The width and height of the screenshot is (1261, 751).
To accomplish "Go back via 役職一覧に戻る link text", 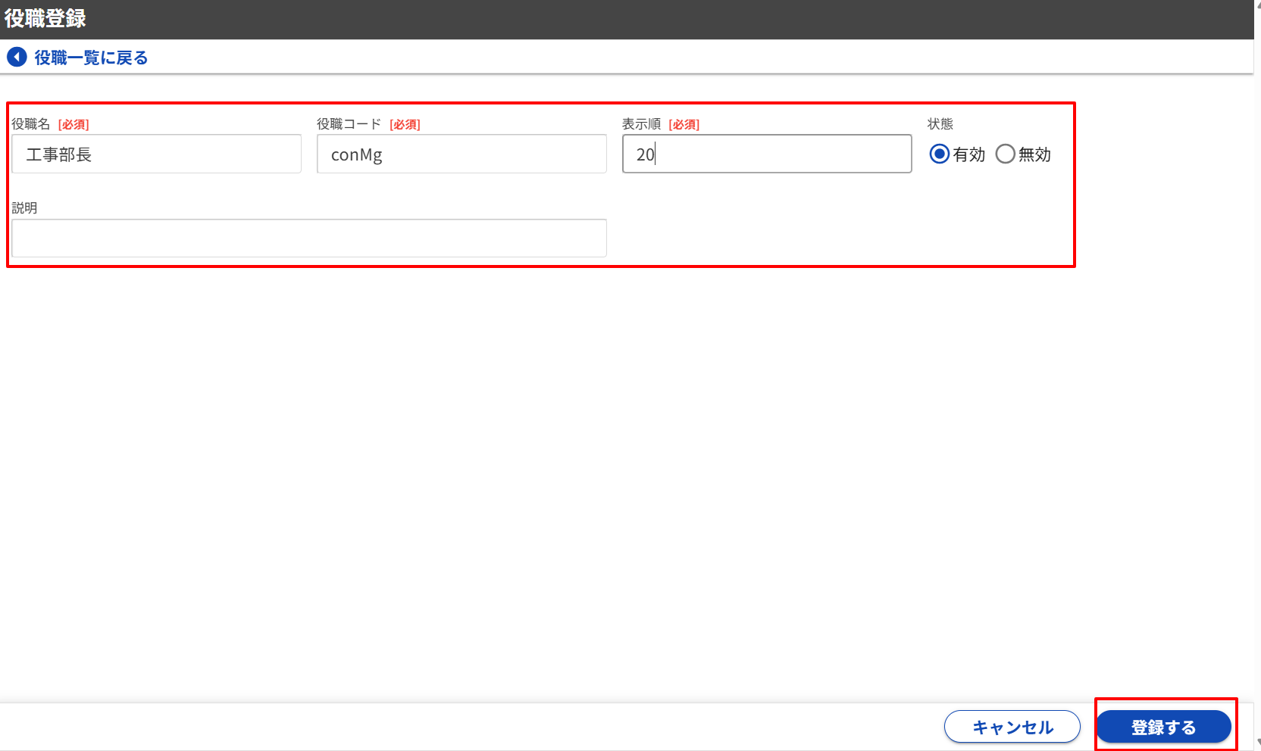I will [x=91, y=58].
